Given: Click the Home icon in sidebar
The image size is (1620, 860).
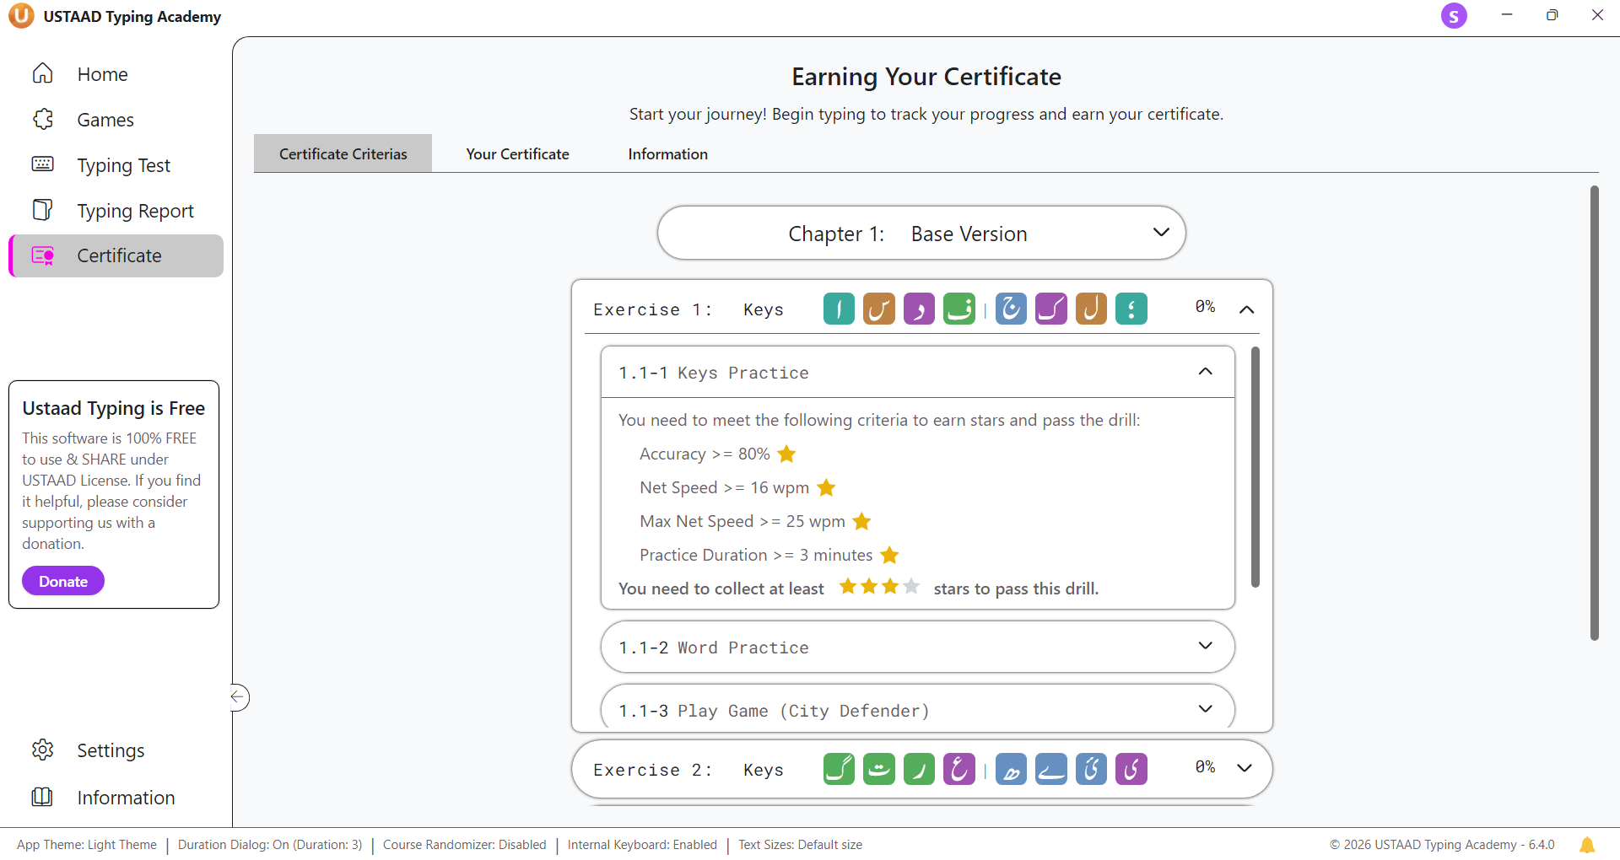Looking at the screenshot, I should coord(42,74).
